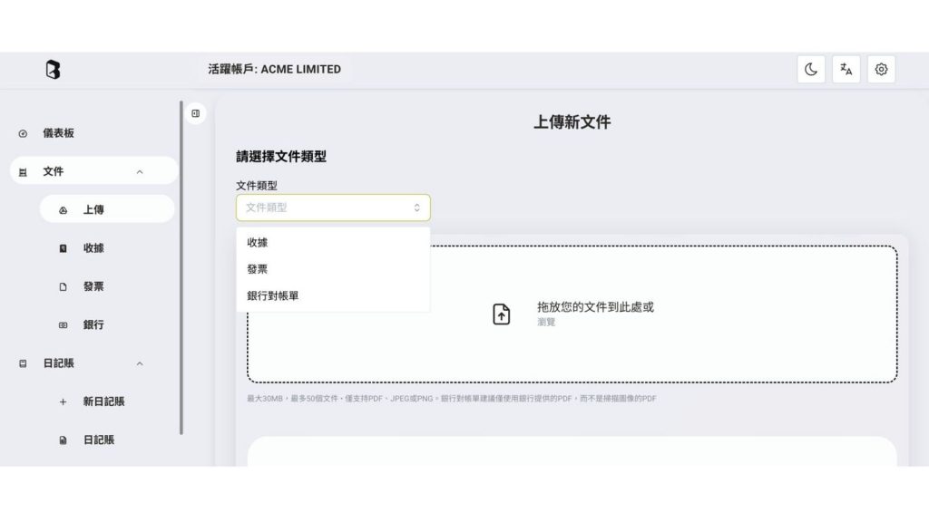Collapse the 日記賬 section chevron

click(x=140, y=363)
